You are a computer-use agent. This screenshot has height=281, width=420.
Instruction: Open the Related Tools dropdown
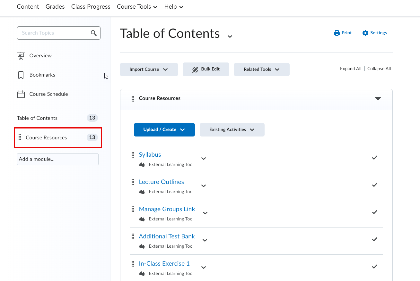[x=262, y=70]
